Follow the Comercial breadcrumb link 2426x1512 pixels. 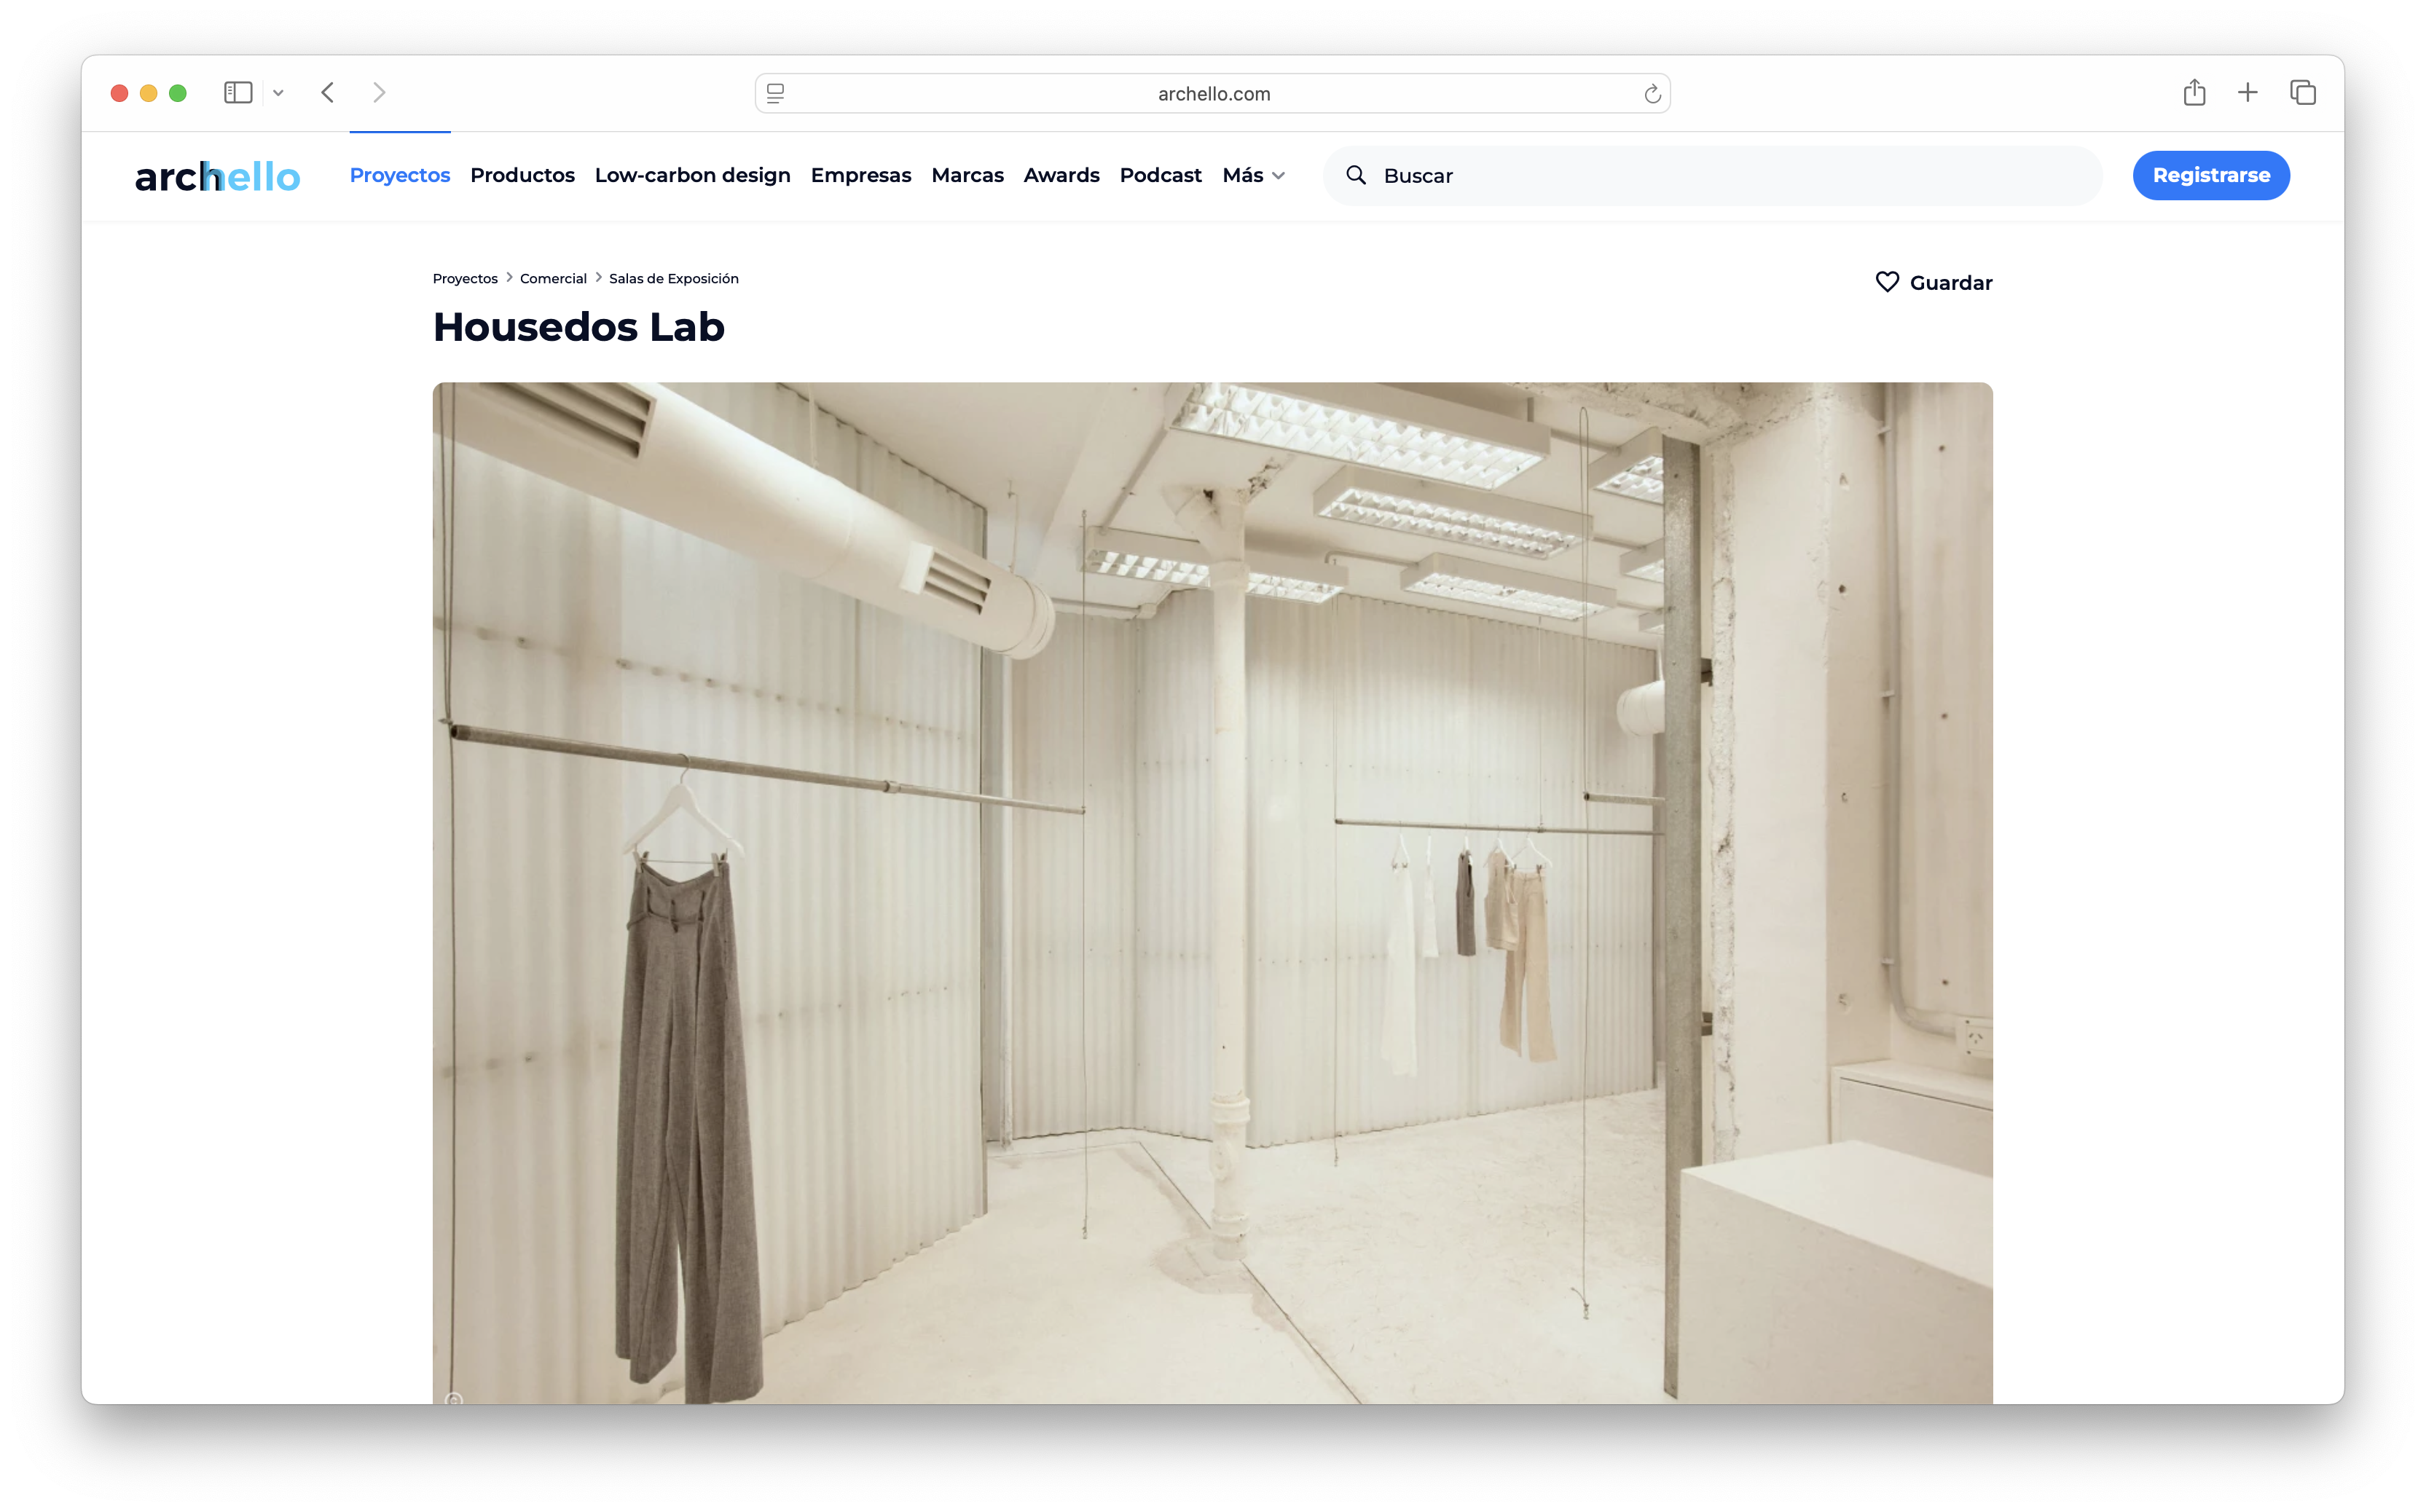tap(553, 278)
